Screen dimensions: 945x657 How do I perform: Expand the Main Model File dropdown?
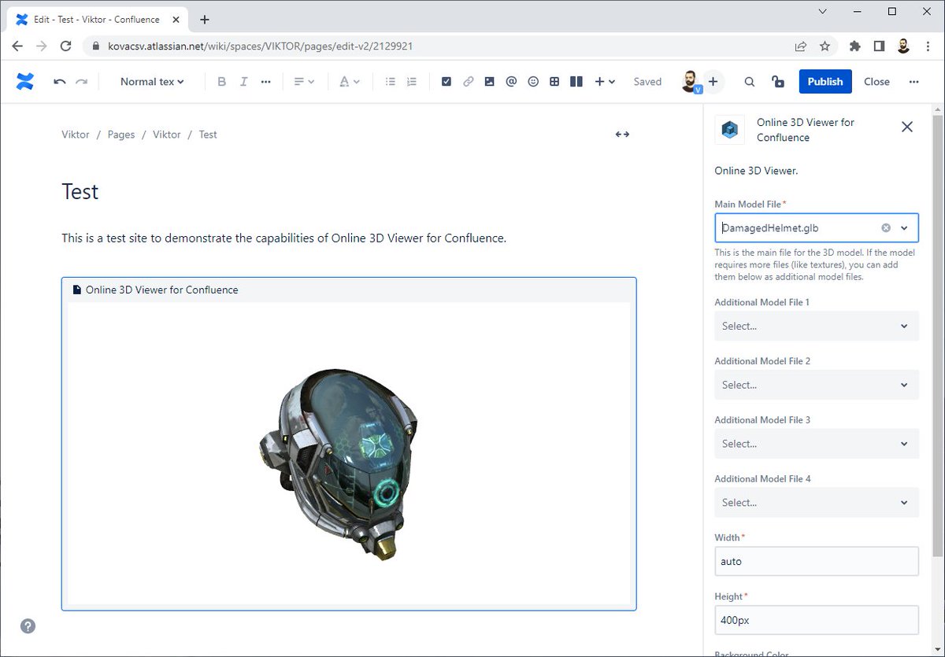[x=904, y=227]
